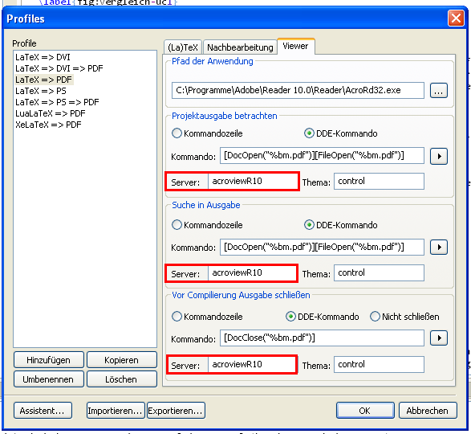
Task: Copy profile with Kopieren button
Action: click(122, 360)
